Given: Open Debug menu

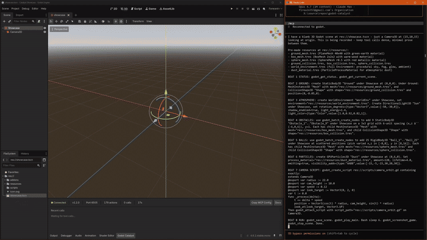Looking at the screenshot, I should (x=26, y=9).
